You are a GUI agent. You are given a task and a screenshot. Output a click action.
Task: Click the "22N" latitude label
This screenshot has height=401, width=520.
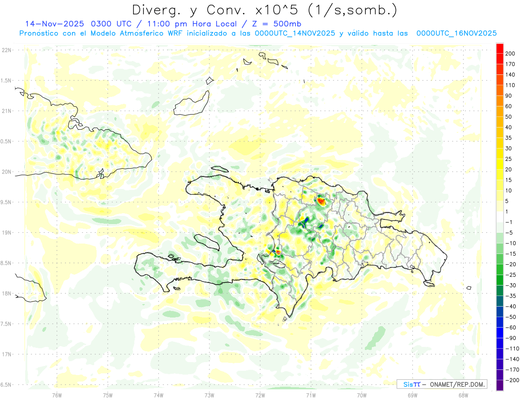click(x=6, y=50)
